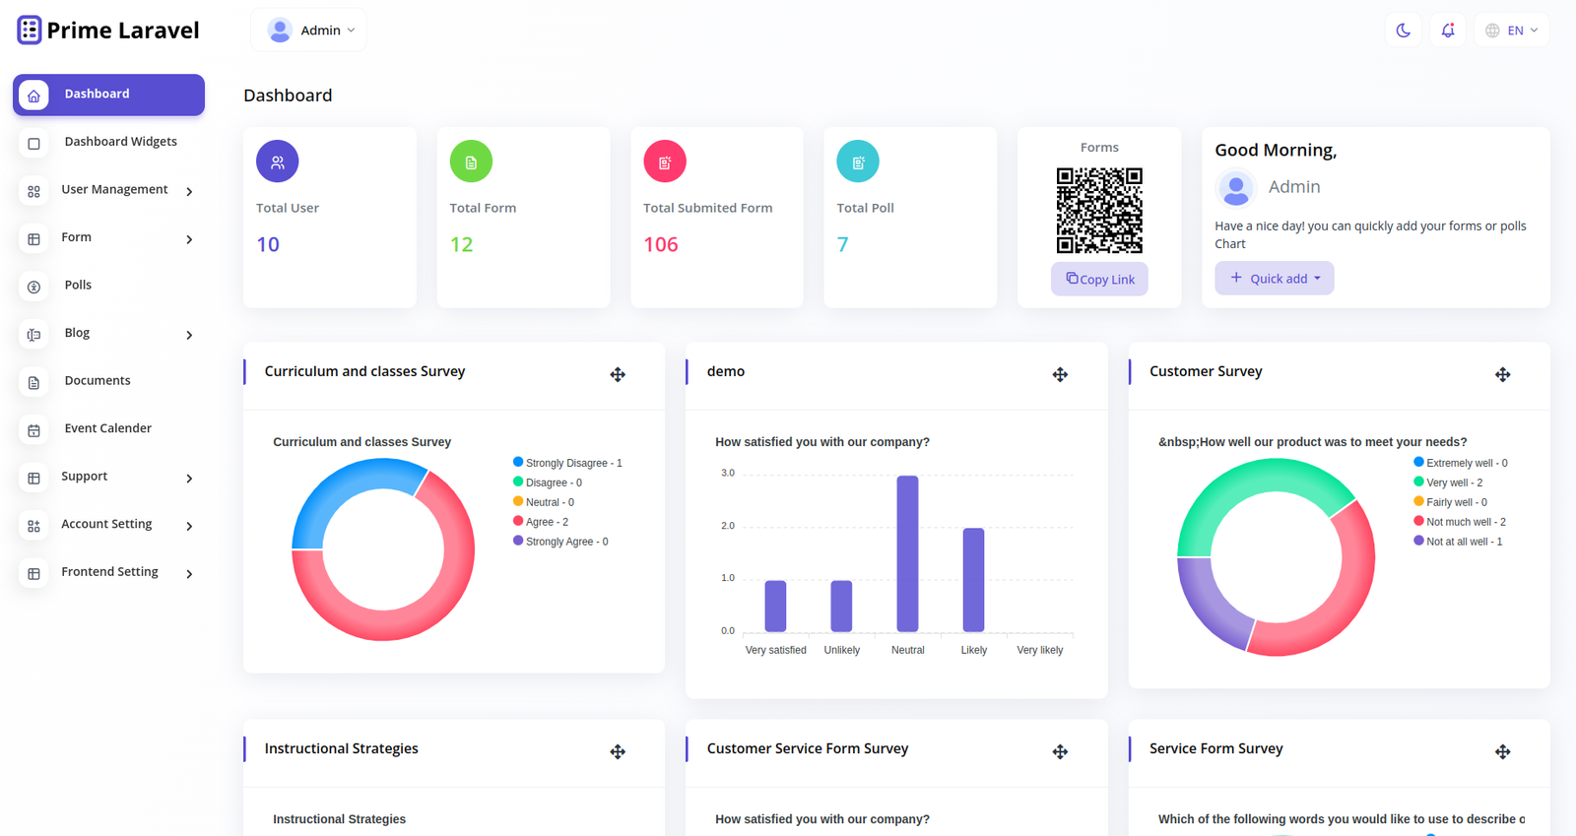Toggle dark mode with the moon icon
Viewport: 1576px width, 836px height.
1403,31
